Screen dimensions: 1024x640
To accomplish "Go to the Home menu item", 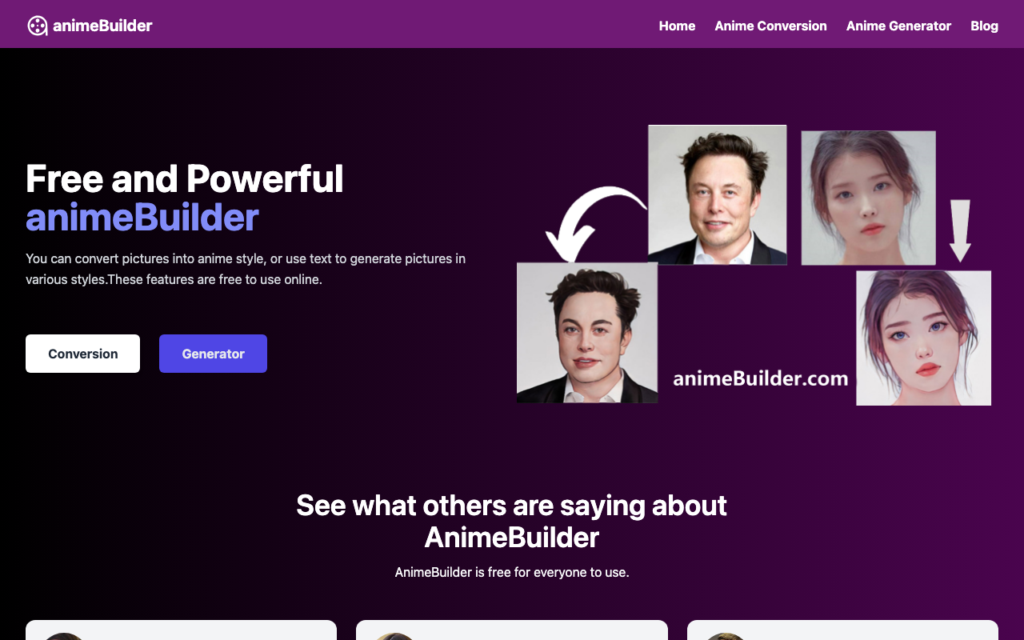I will coord(677,26).
